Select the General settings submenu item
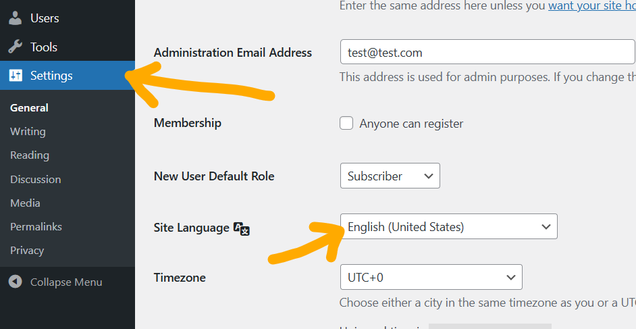This screenshot has height=329, width=636. [x=29, y=107]
